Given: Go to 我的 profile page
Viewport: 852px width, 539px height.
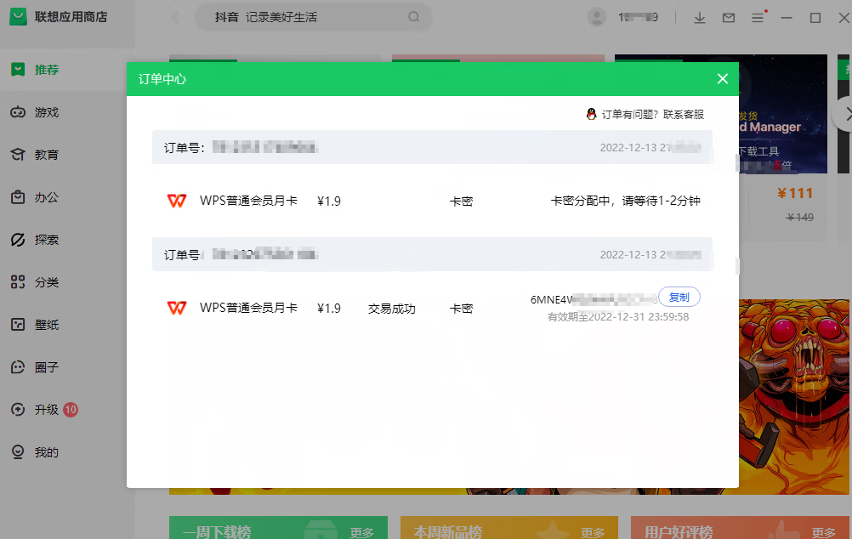Looking at the screenshot, I should click(x=47, y=452).
